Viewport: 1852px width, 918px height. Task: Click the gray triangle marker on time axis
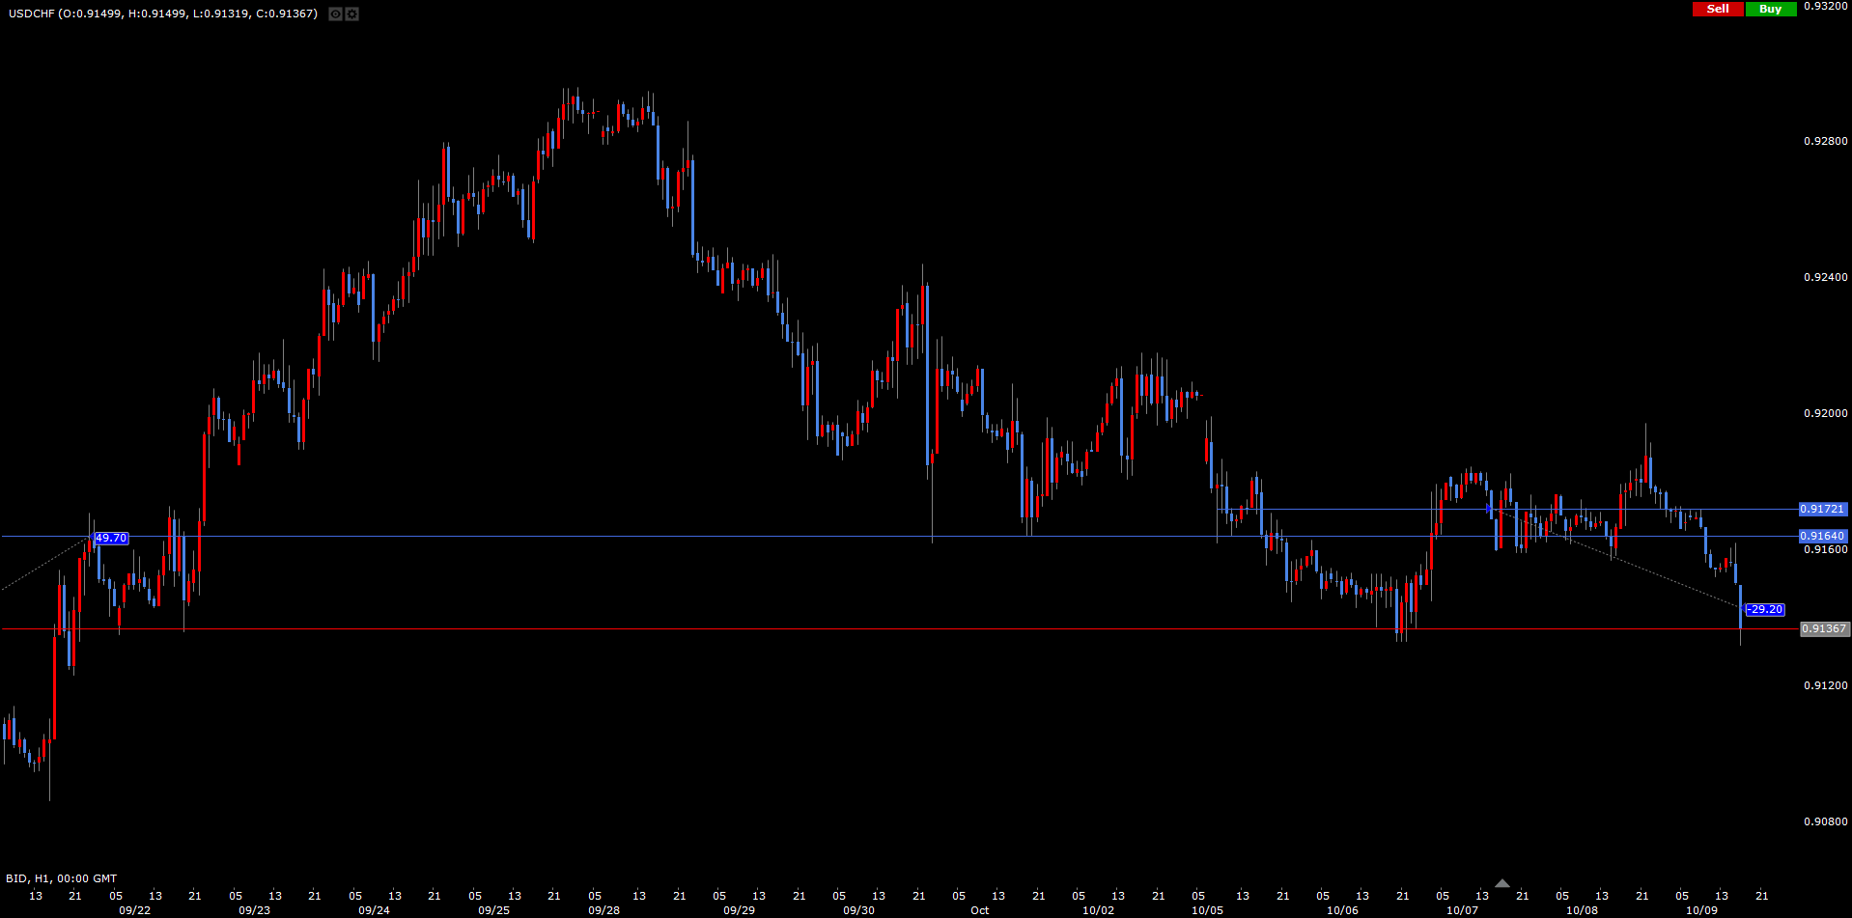tap(1501, 883)
